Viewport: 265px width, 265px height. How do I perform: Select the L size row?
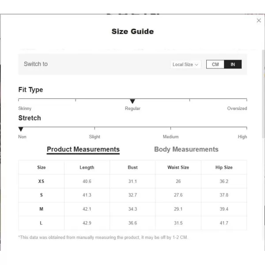[132, 223]
